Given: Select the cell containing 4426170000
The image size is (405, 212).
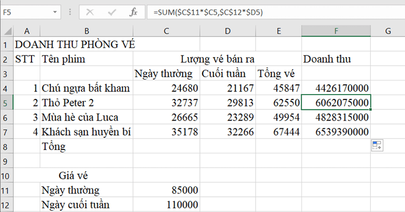Looking at the screenshot, I should [x=336, y=88].
